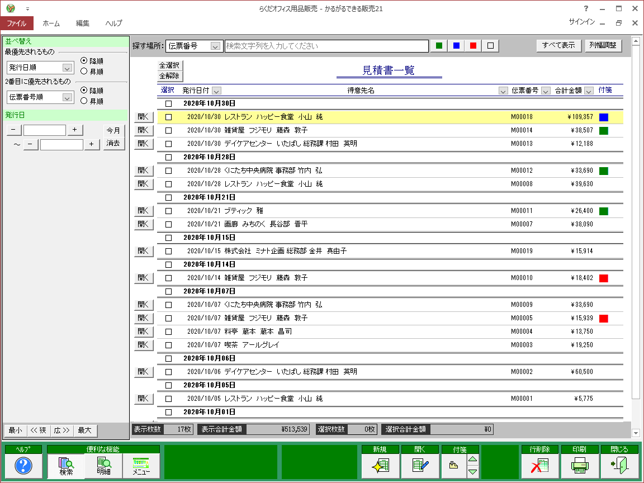The width and height of the screenshot is (644, 483).
Task: Select 昇順 for second sort priority
Action: tap(84, 101)
